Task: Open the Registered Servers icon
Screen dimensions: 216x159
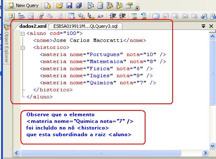Action: [91, 6]
